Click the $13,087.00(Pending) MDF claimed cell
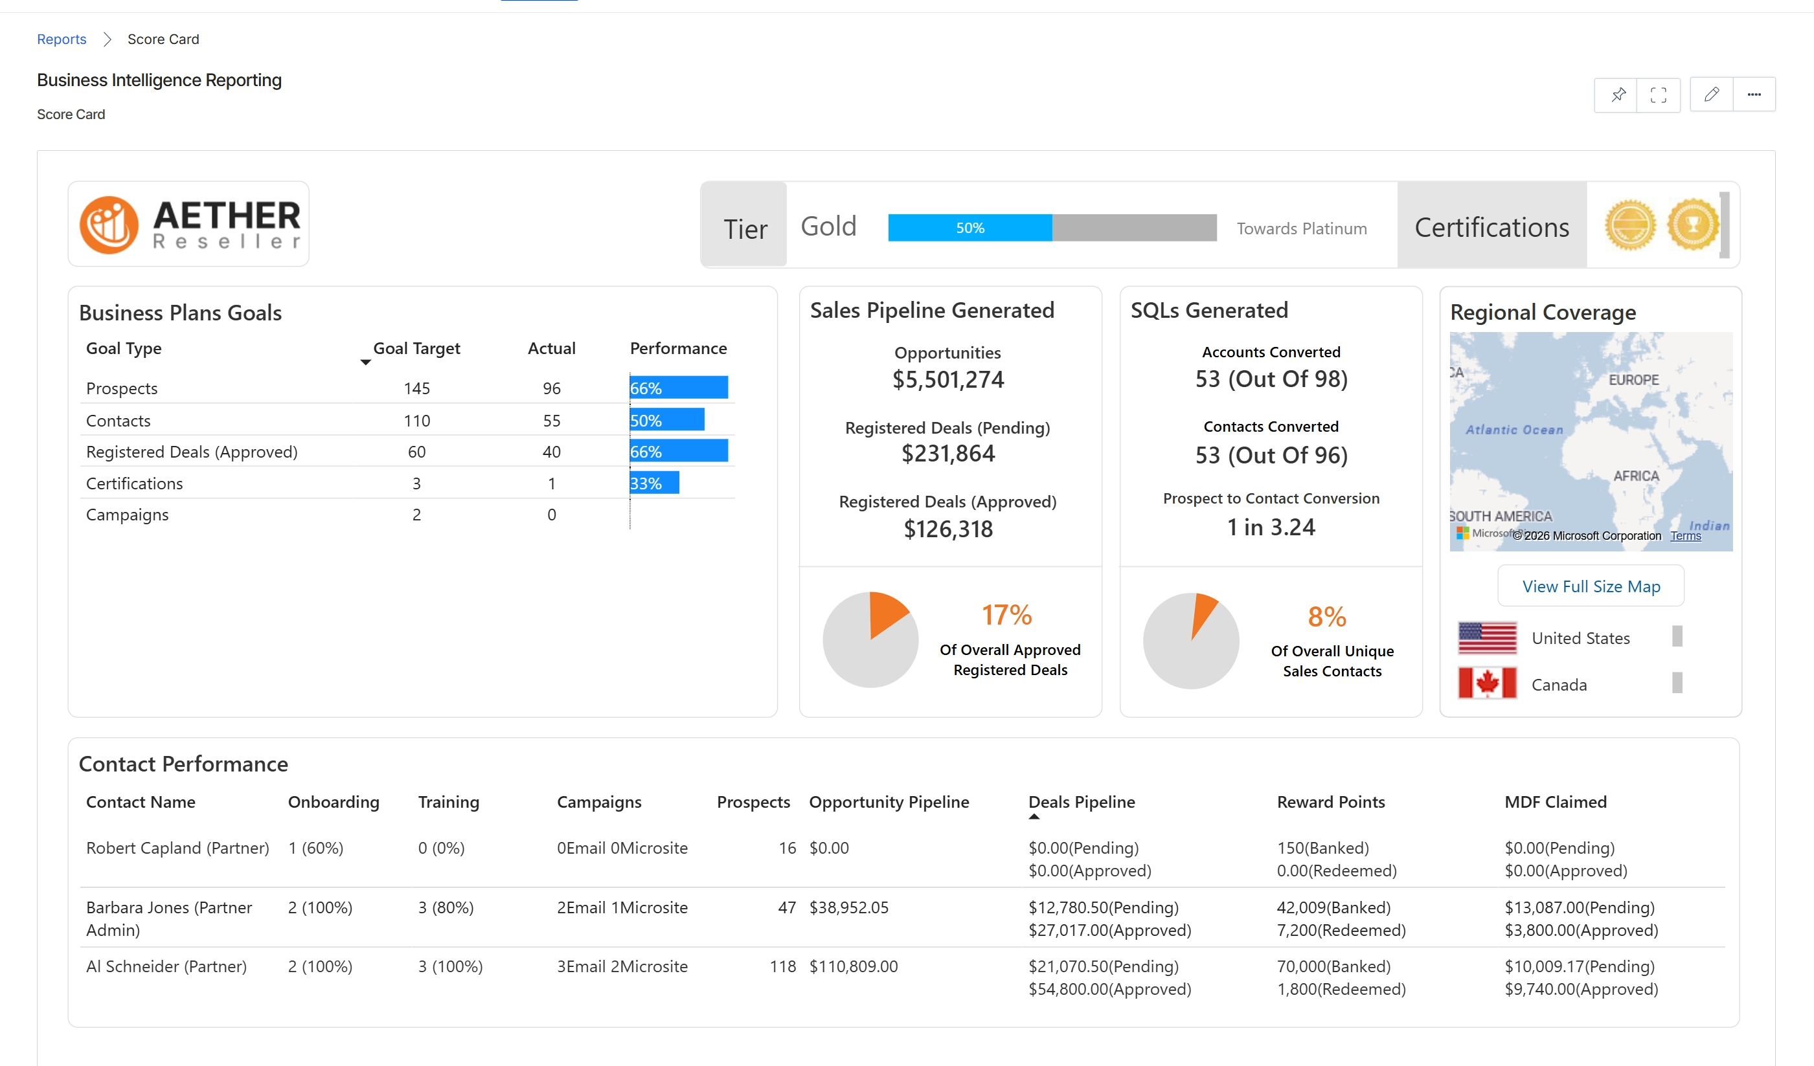Image resolution: width=1814 pixels, height=1066 pixels. [1580, 907]
